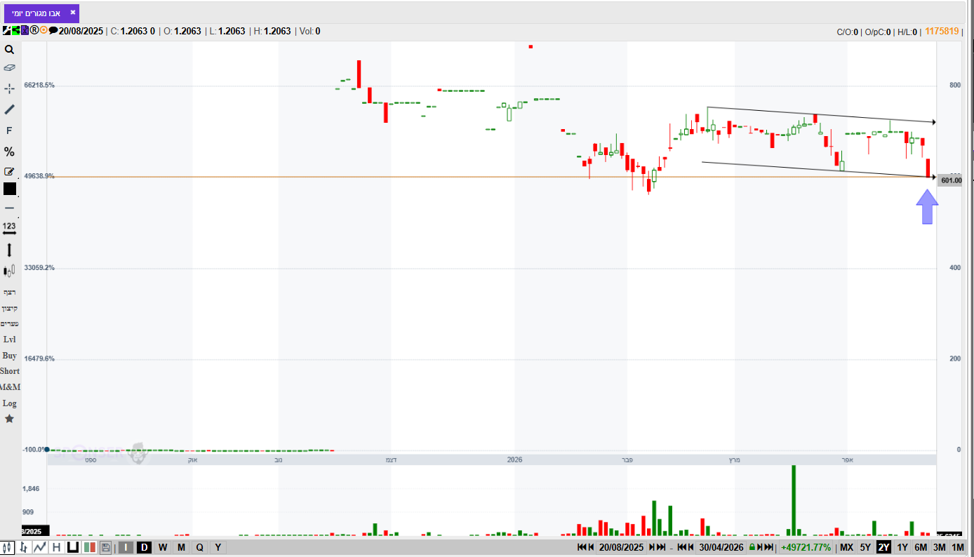Screen dimensions: 974x557
Task: Select the 123 measuring ruler tool
Action: click(9, 228)
